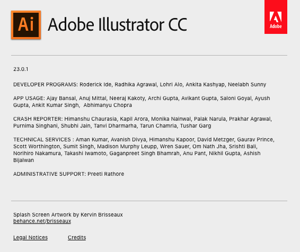The width and height of the screenshot is (300, 252).
Task: Click the CRASH REPORTER heading
Action: 38,119
